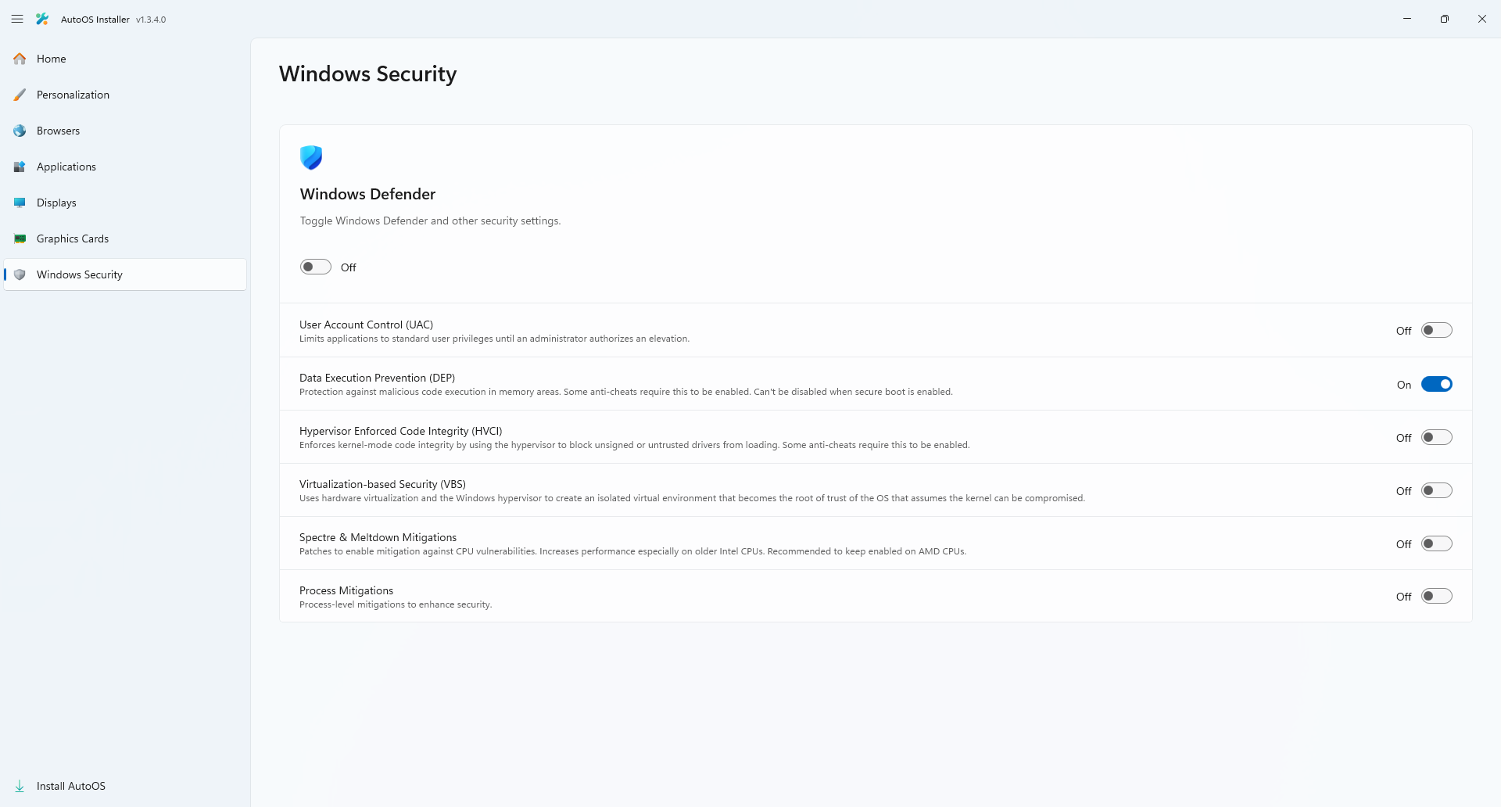The image size is (1501, 807).
Task: Click the Spectre & Meltdown Mitigations label
Action: [378, 537]
